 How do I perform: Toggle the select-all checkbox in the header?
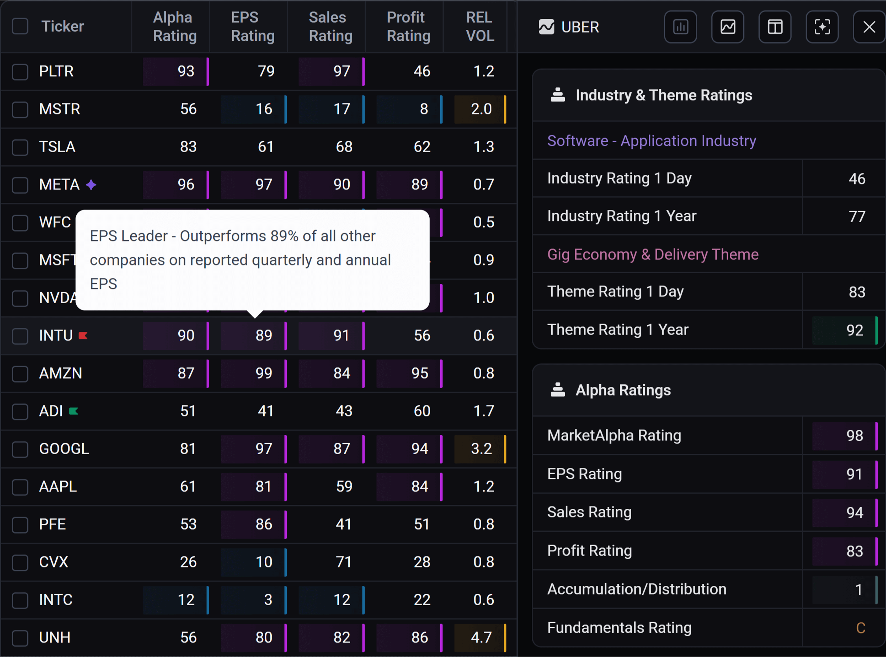tap(20, 26)
